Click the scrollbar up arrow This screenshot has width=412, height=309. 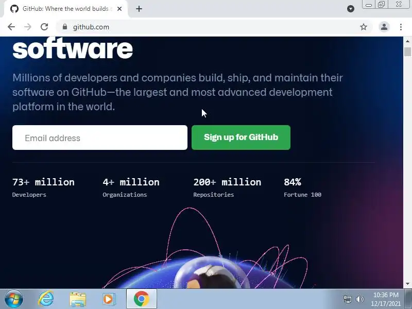(407, 41)
